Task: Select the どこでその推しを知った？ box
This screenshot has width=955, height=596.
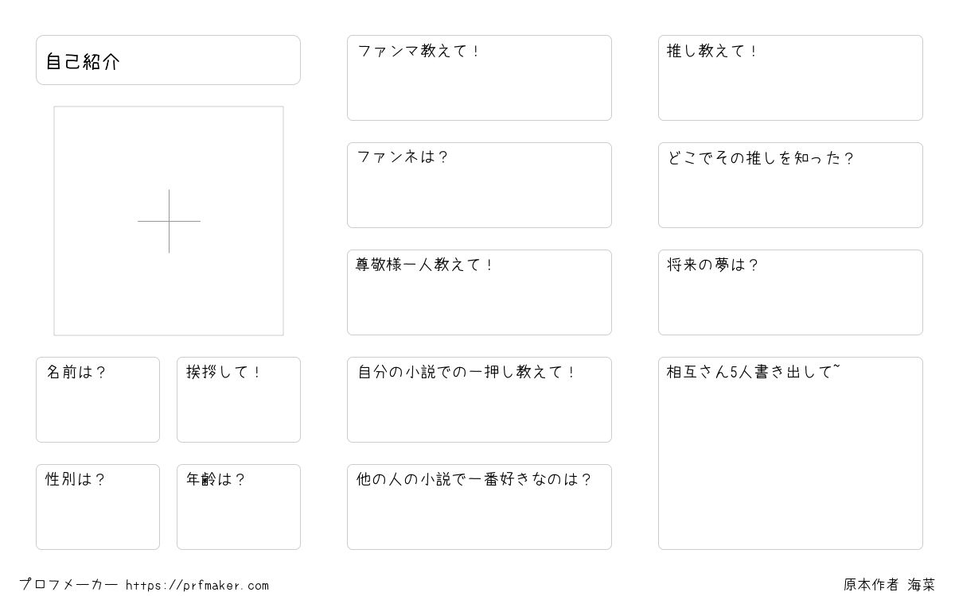Action: pyautogui.click(x=790, y=185)
